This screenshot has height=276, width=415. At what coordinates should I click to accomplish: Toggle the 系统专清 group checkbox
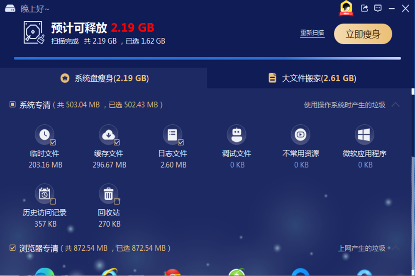click(x=12, y=104)
